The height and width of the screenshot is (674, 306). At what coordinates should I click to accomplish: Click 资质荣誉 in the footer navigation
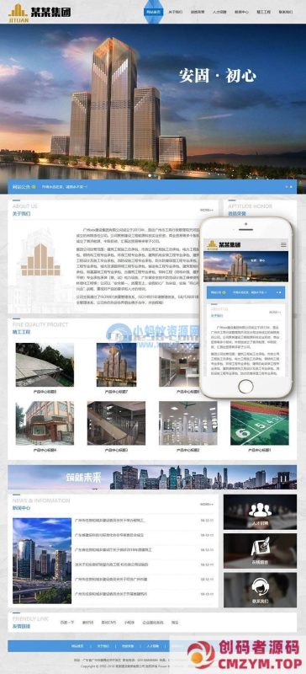[128, 646]
